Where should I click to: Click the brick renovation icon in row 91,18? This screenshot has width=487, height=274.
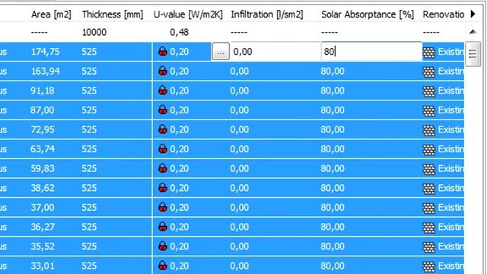pos(429,91)
